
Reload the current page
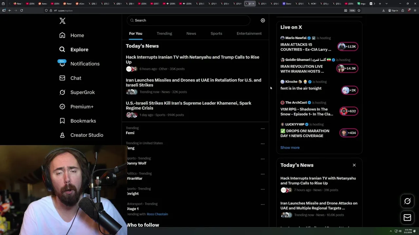tap(22, 10)
